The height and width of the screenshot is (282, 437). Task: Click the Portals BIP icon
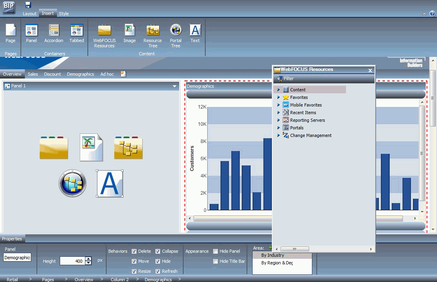click(286, 127)
